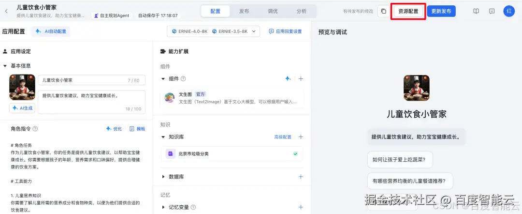This screenshot has height=214, width=522.
Task: Click the 北京市垃圾分类 knowledge base icon
Action: point(171,153)
